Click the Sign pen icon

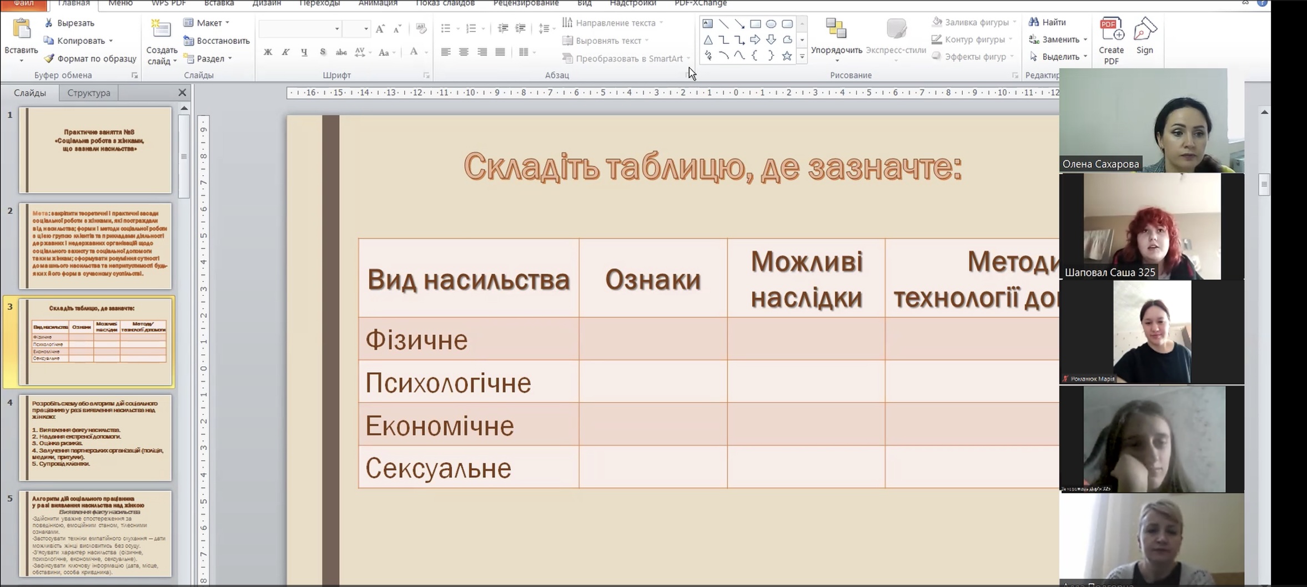[1144, 30]
